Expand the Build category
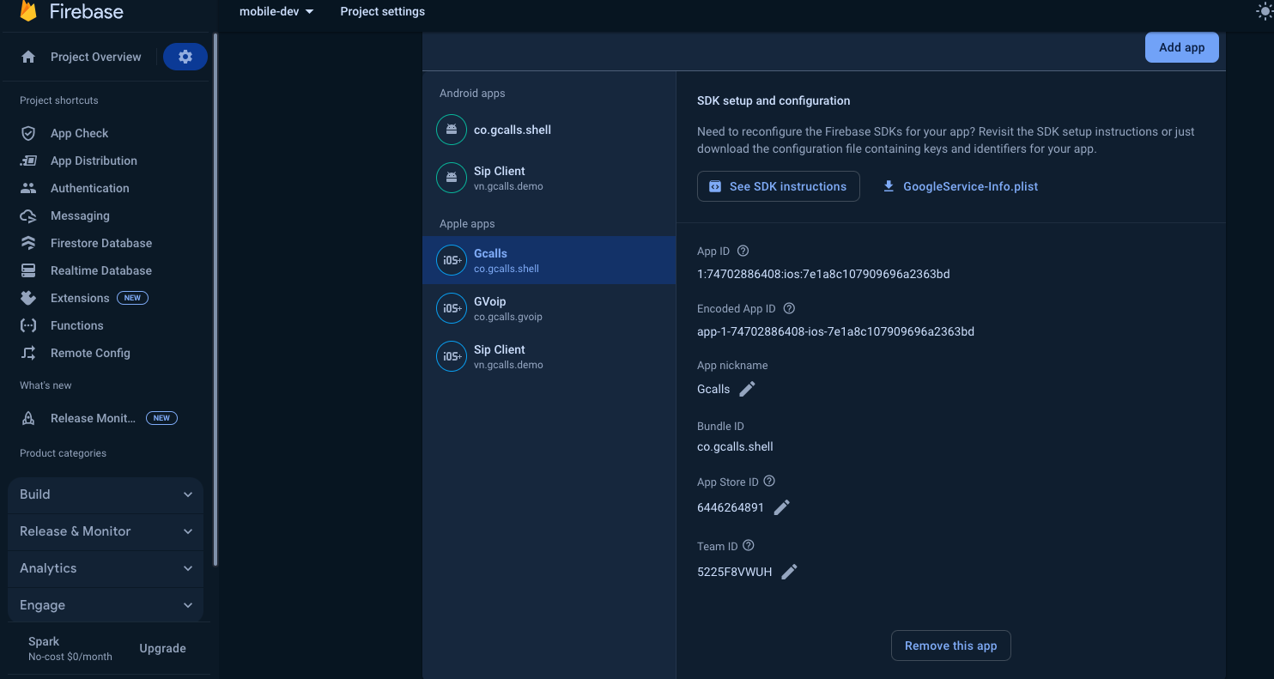Image resolution: width=1274 pixels, height=679 pixels. (x=106, y=494)
